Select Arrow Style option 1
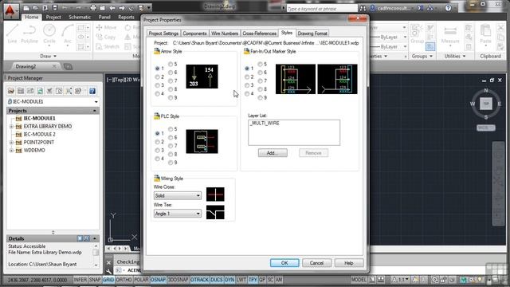 [158, 69]
